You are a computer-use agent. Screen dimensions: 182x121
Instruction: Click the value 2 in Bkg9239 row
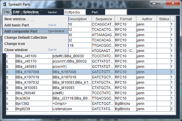tap(173, 109)
